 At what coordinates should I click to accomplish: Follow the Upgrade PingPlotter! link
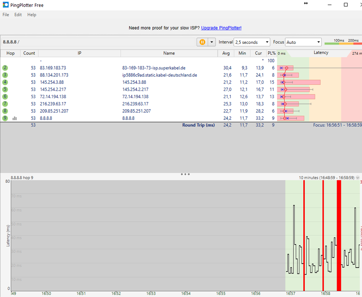point(221,28)
